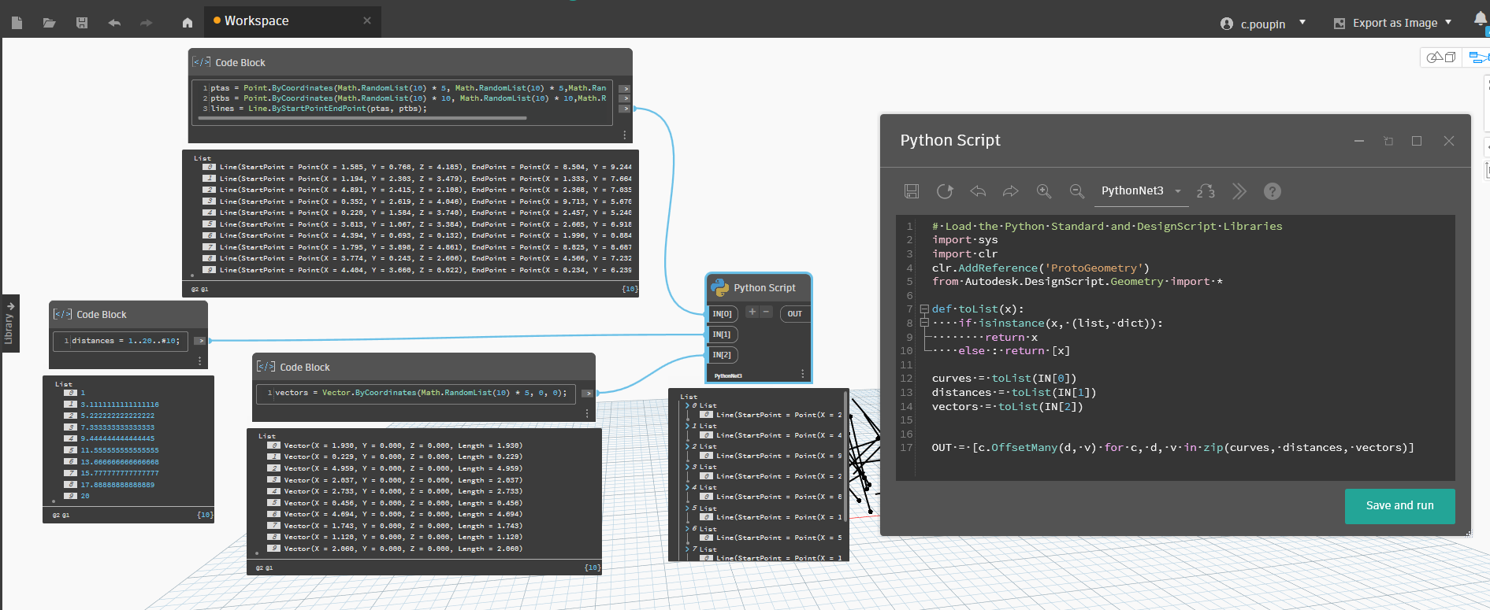Click the zoom in icon in Python editor
Viewport: 1490px width, 610px height.
pos(1044,191)
